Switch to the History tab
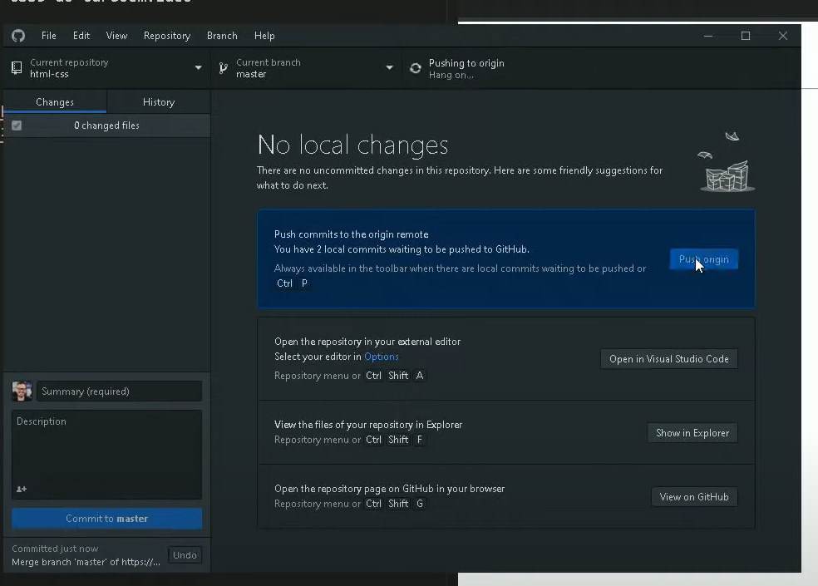 click(159, 101)
